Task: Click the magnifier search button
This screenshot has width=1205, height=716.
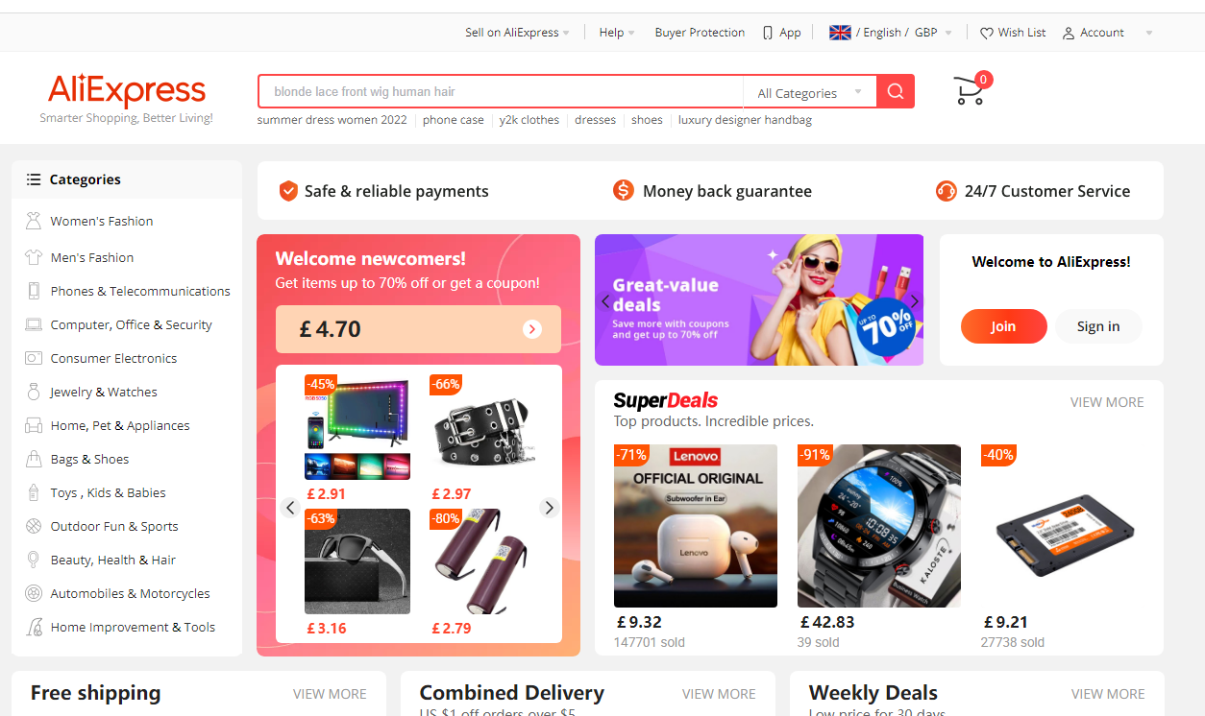Action: (896, 91)
